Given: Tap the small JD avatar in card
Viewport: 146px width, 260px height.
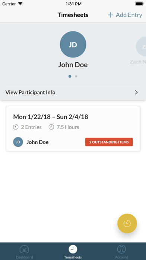Looking at the screenshot, I should click(18, 142).
